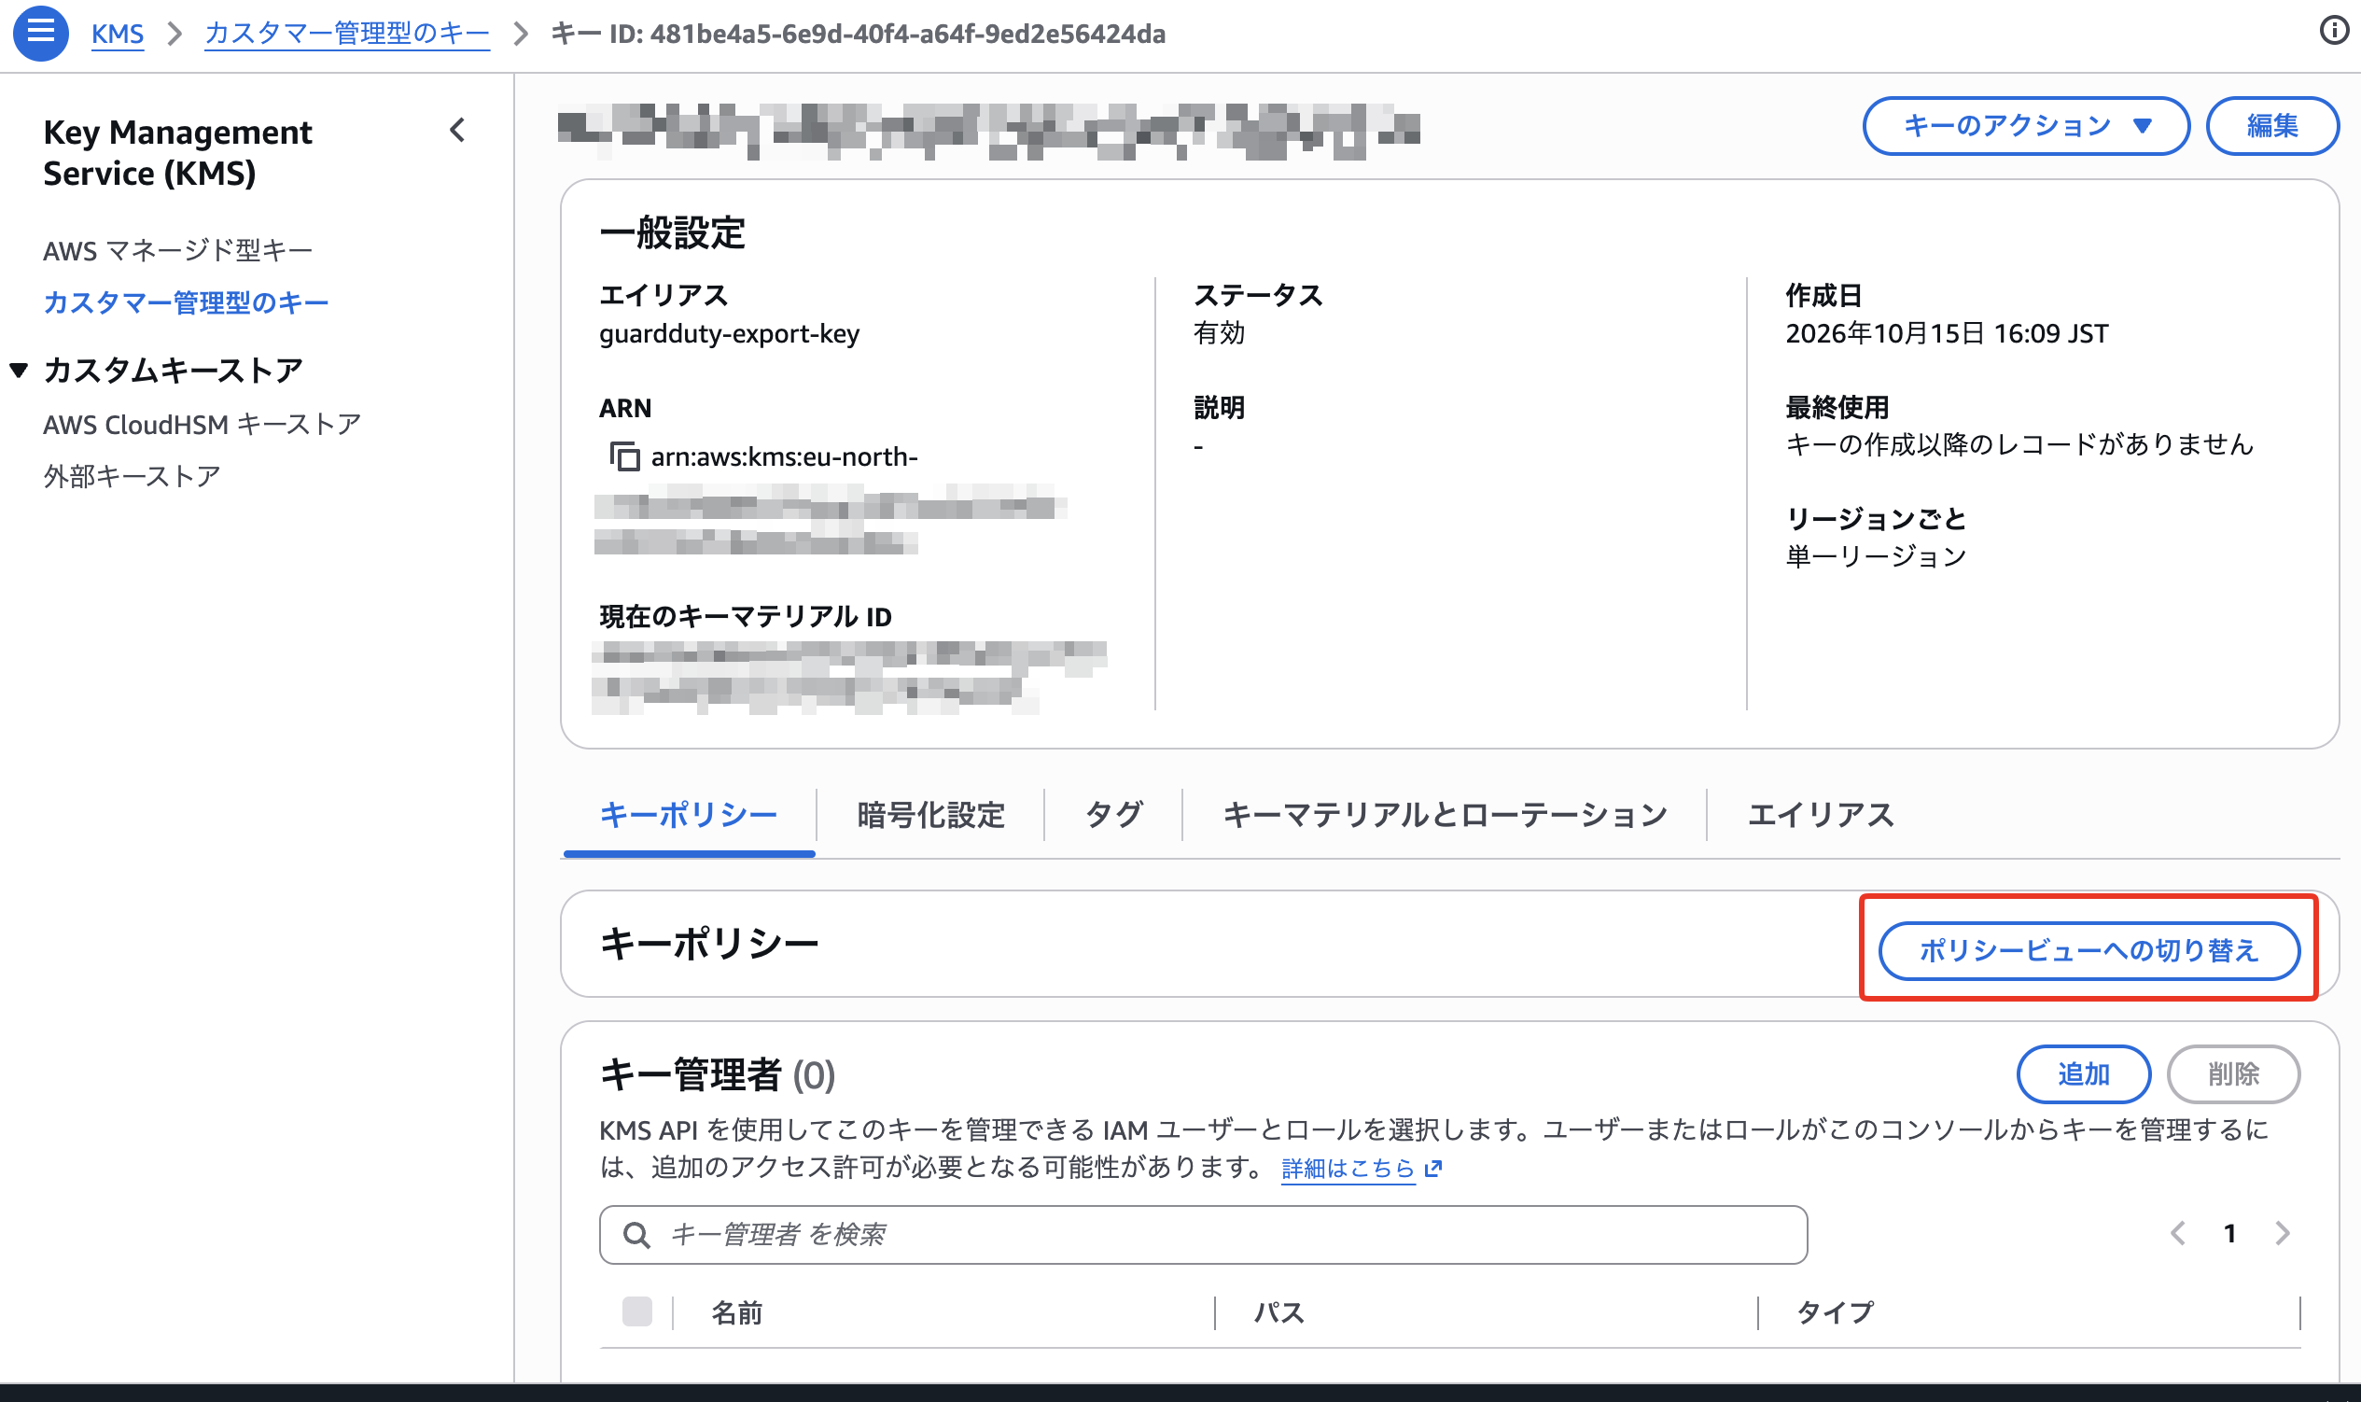
Task: Click the キー ID breadcrumb text
Action: pos(858,34)
